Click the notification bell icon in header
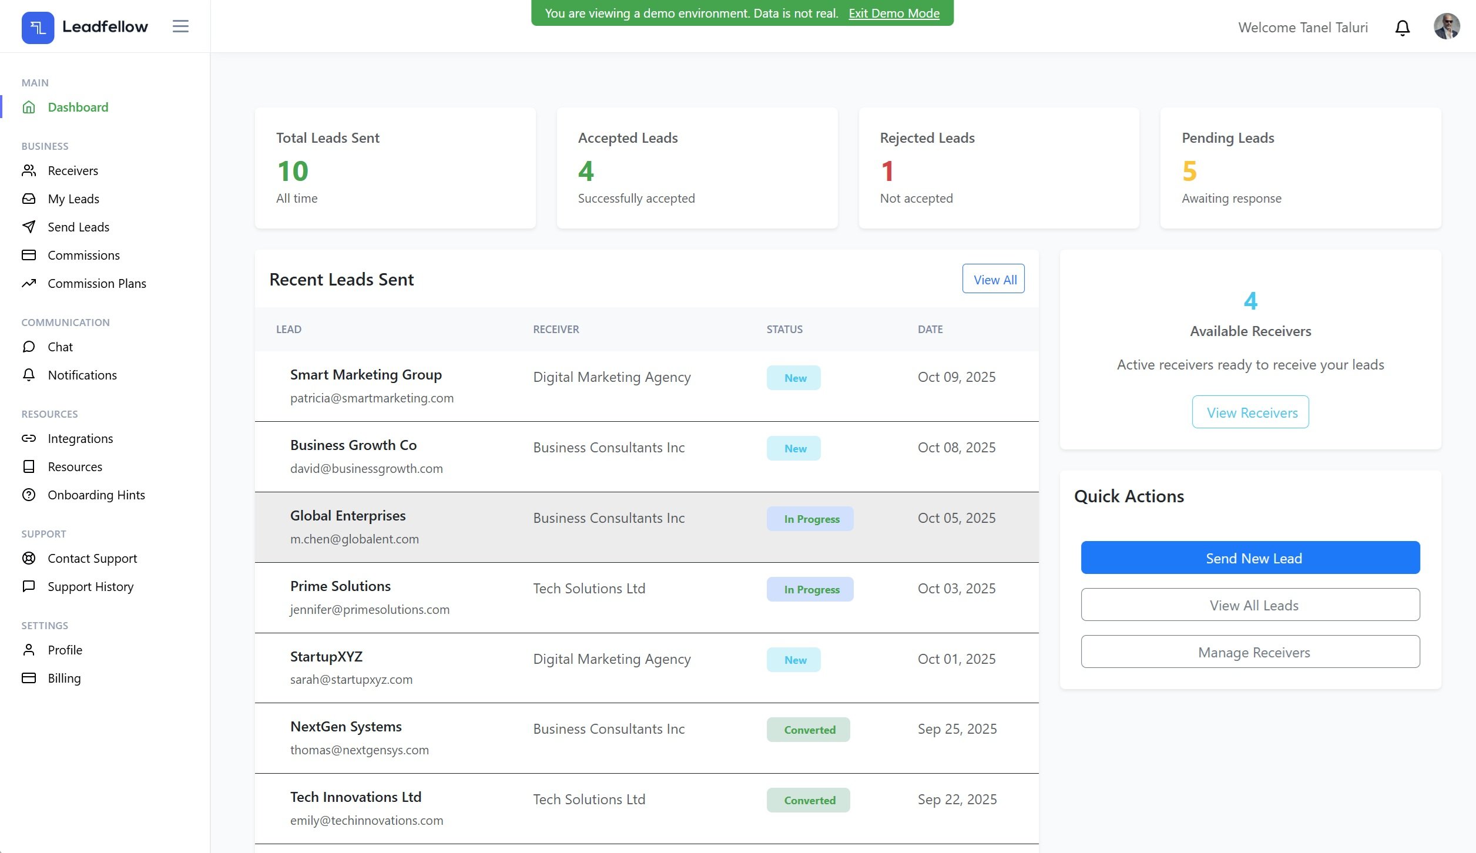The height and width of the screenshot is (853, 1476). tap(1402, 28)
